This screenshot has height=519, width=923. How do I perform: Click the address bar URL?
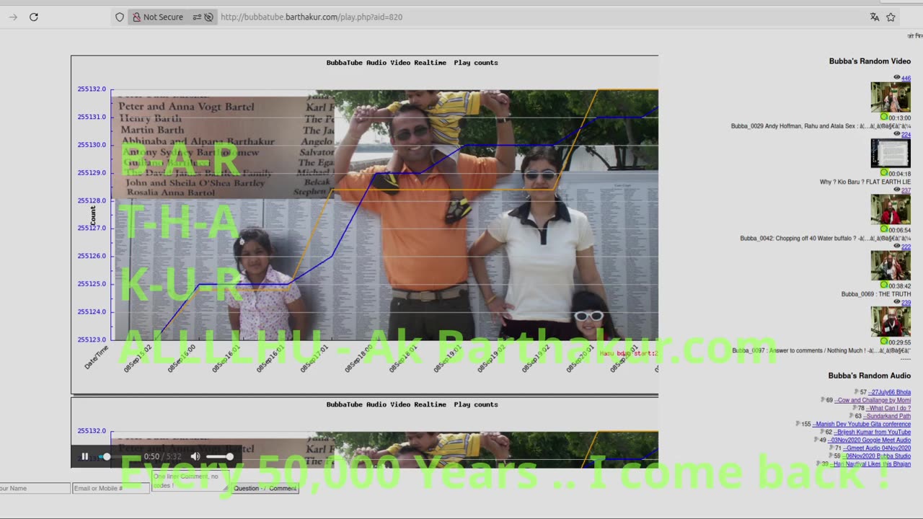(x=312, y=17)
